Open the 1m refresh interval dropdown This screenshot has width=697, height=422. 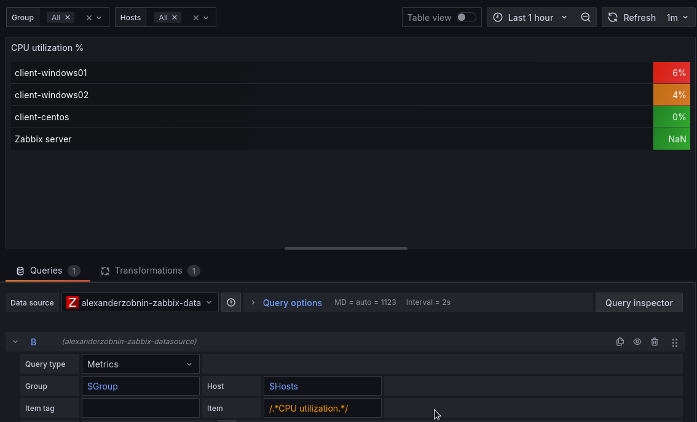pyautogui.click(x=678, y=17)
